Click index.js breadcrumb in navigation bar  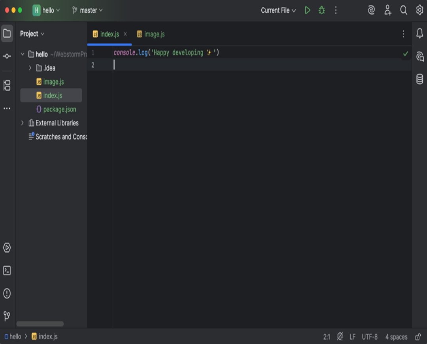[45, 336]
